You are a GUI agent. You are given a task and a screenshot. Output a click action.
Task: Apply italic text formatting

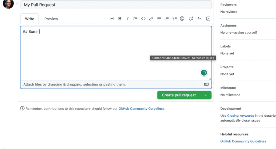click(x=127, y=19)
